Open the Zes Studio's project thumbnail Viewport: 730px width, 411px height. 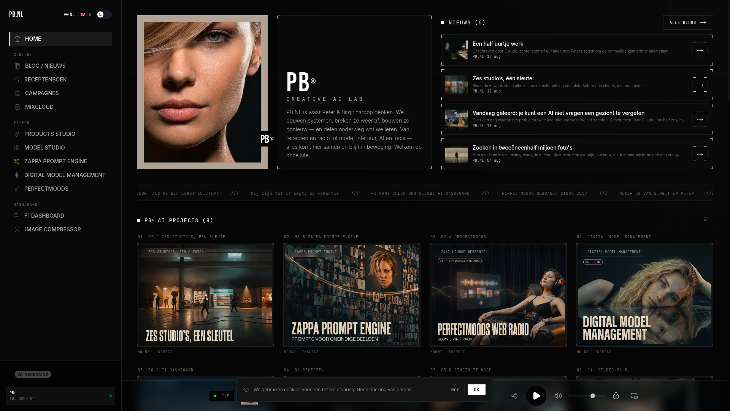pos(205,295)
